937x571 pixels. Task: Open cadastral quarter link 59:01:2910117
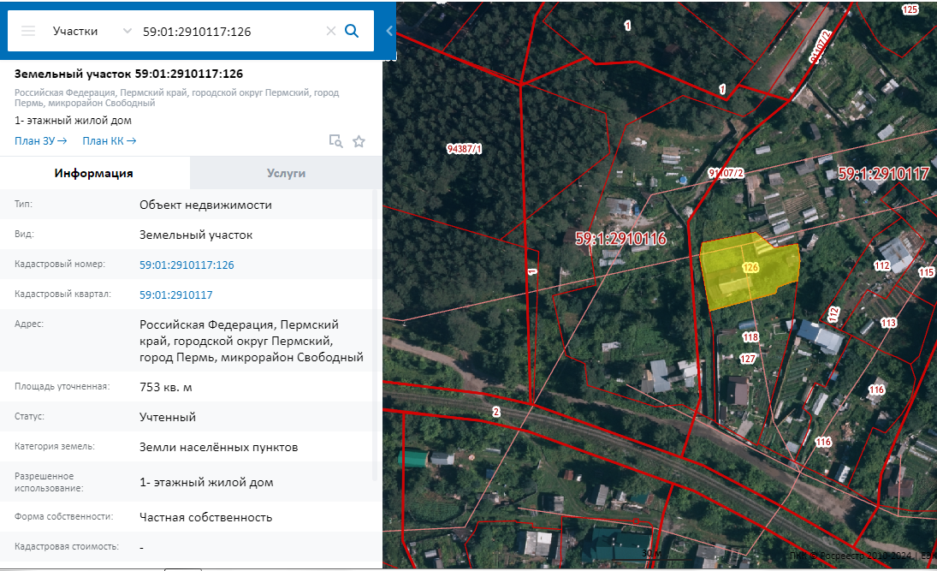pyautogui.click(x=175, y=294)
